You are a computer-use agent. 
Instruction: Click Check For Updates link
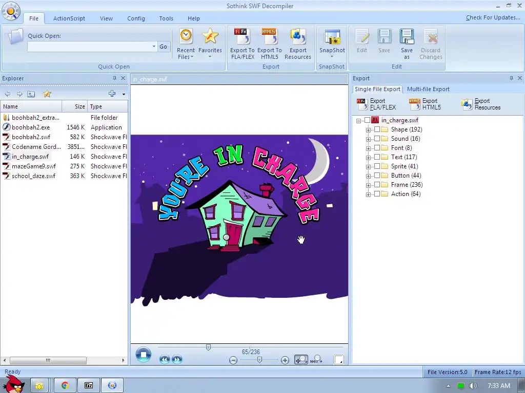coord(493,17)
